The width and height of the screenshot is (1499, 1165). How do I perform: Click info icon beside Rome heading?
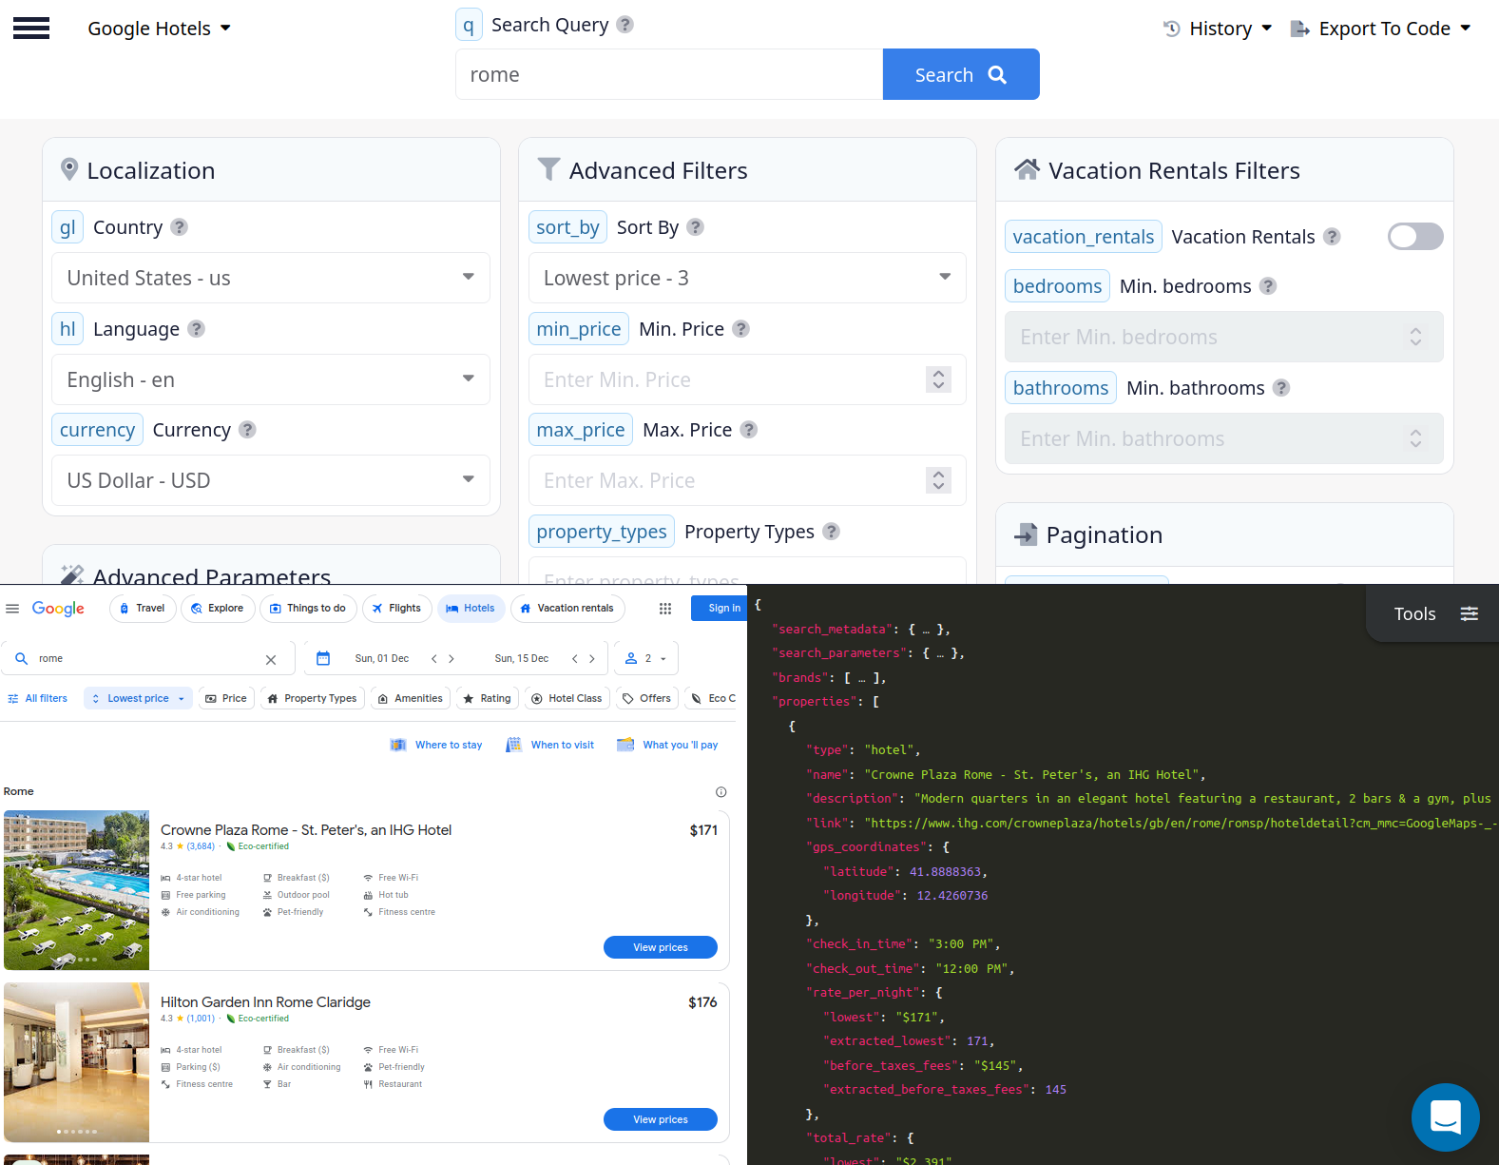pos(721,792)
